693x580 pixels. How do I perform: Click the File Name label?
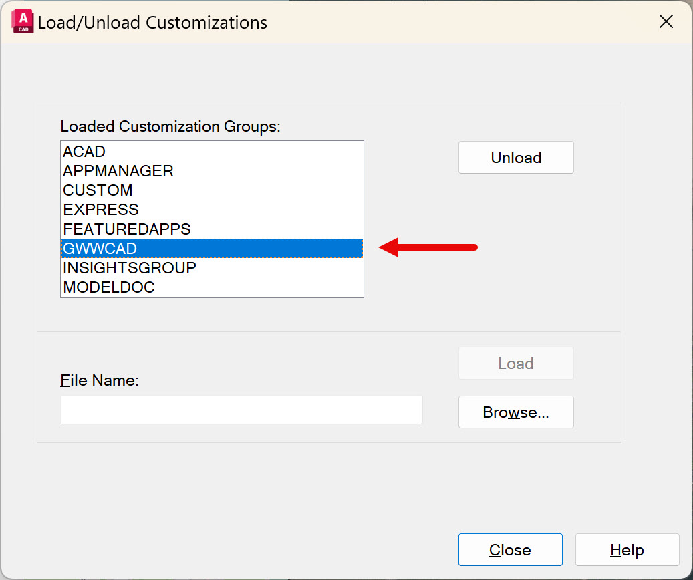(x=100, y=380)
